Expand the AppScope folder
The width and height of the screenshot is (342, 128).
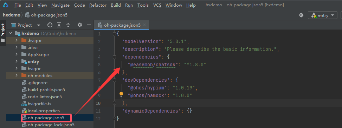[17, 55]
